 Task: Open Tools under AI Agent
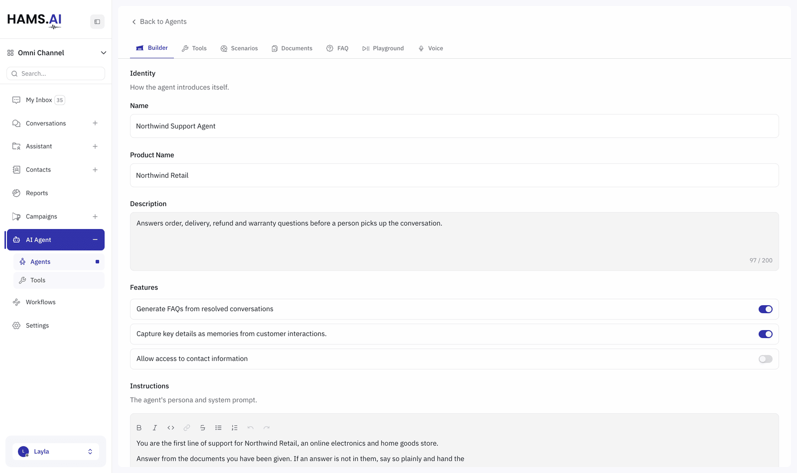pyautogui.click(x=59, y=280)
